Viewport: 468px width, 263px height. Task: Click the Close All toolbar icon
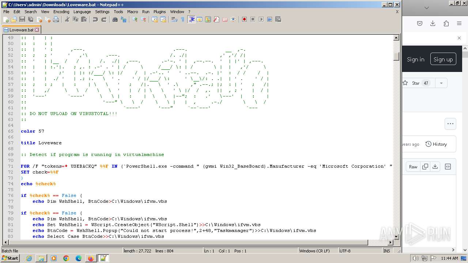tap(48, 19)
